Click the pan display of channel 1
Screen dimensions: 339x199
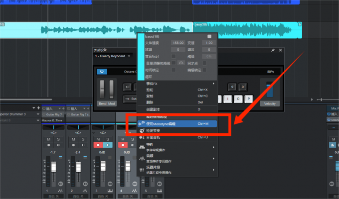pyautogui.click(x=53, y=127)
